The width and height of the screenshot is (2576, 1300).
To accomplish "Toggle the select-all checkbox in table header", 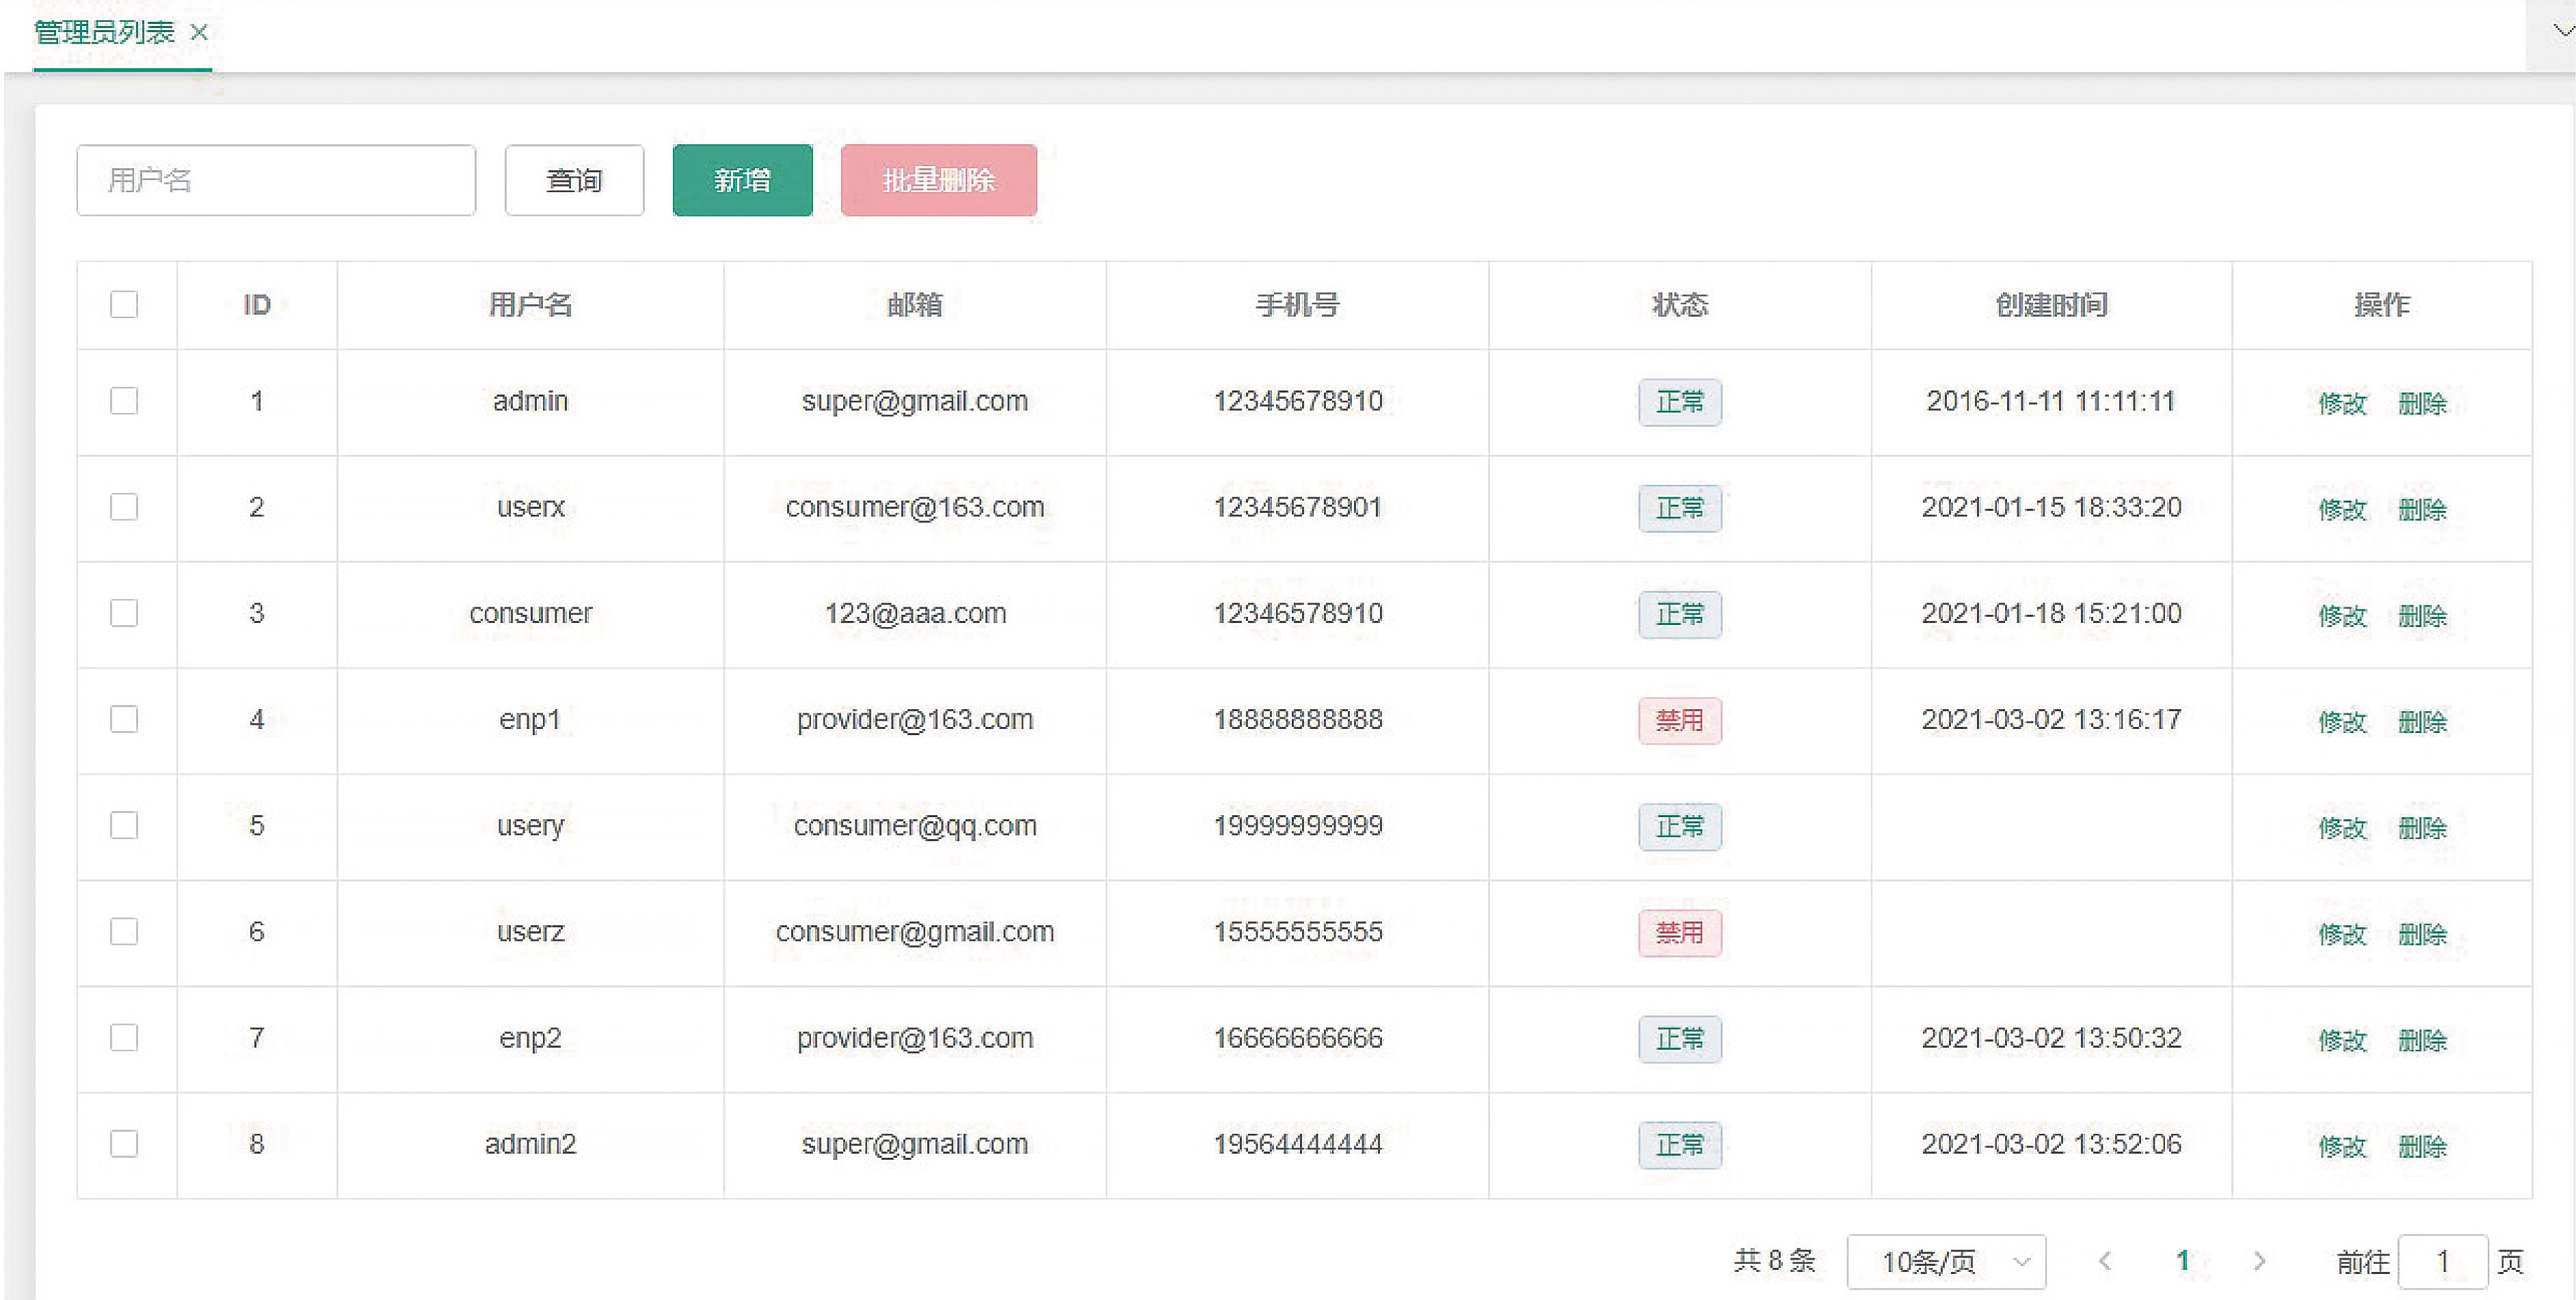I will tap(124, 304).
